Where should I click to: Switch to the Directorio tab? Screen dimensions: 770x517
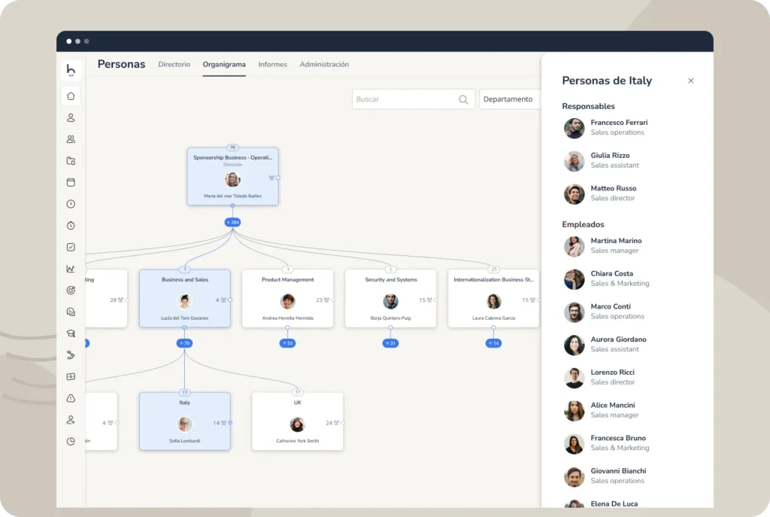[x=174, y=65]
